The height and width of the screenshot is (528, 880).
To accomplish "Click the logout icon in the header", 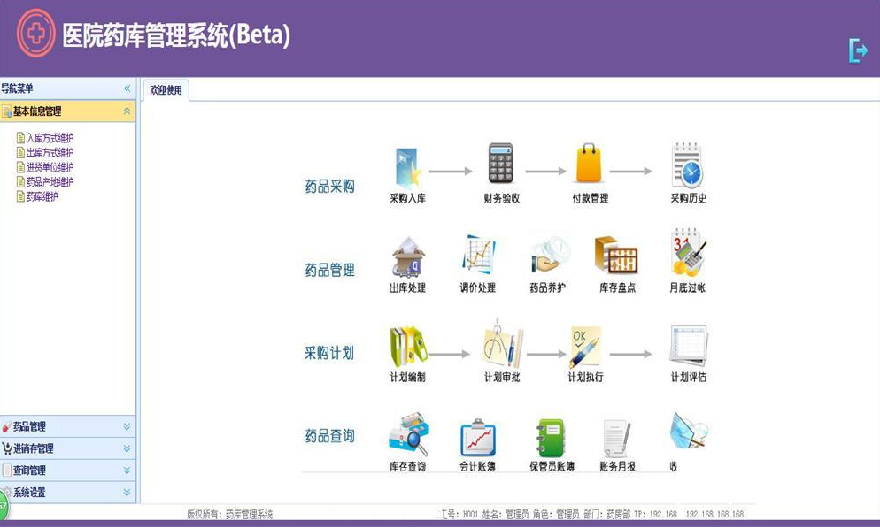I will point(858,50).
